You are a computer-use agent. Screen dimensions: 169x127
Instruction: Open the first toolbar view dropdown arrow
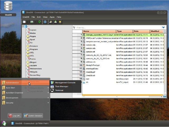(x=28, y=22)
